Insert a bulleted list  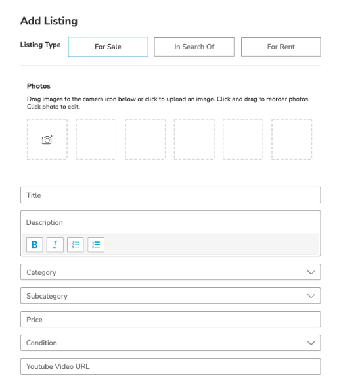(76, 245)
